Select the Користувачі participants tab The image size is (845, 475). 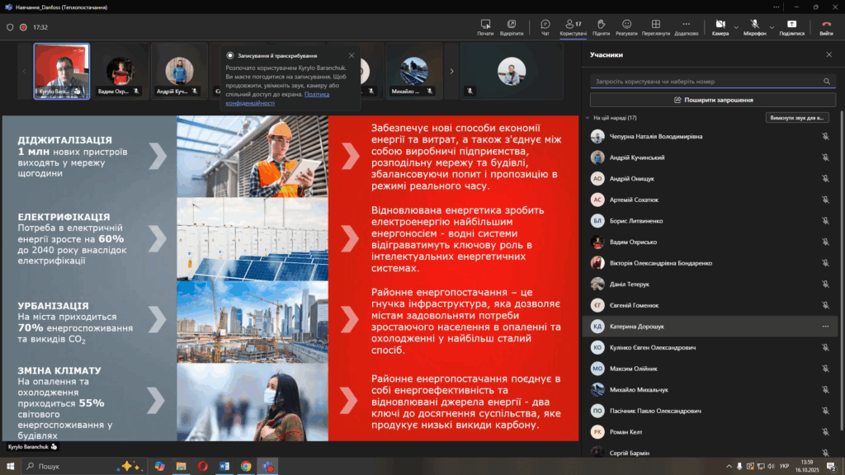pos(573,26)
